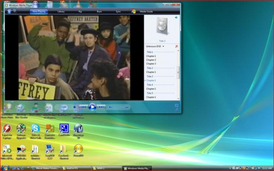Click the taskbar clock
Viewport: 274px width, 171px height.
pyautogui.click(x=267, y=168)
